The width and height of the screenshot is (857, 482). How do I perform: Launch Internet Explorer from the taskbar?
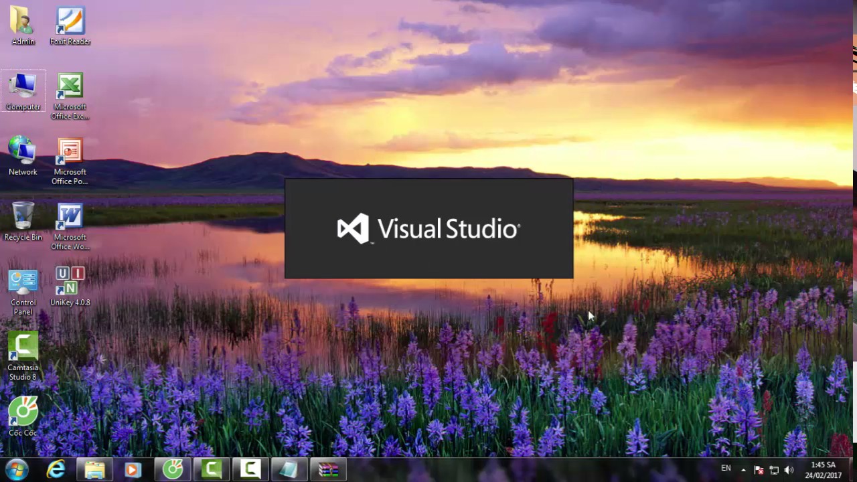[x=56, y=470]
